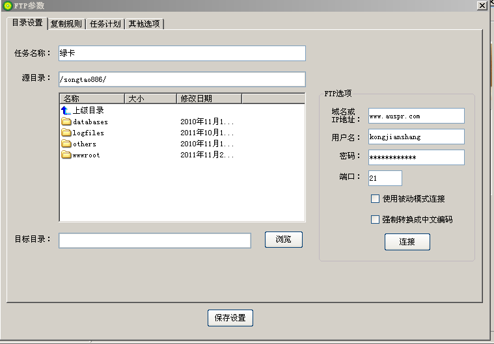Click the blue up-arrow parent directory icon
This screenshot has height=344, width=494.
[x=66, y=111]
